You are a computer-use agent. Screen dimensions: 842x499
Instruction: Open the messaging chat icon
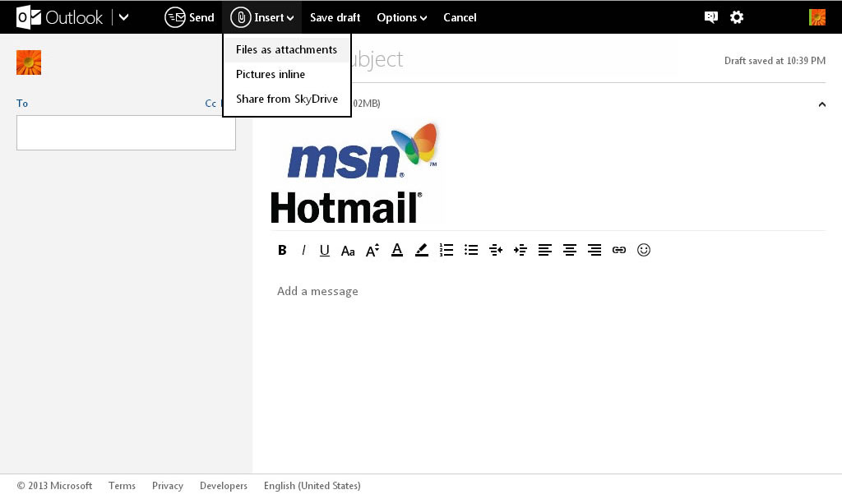[x=711, y=17]
